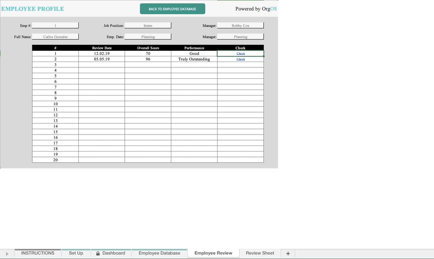Select the Manager field showing Bobby Cox
This screenshot has width=434, height=259.
pyautogui.click(x=240, y=26)
